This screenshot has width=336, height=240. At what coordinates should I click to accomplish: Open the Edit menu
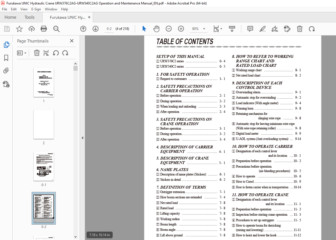(14, 9)
